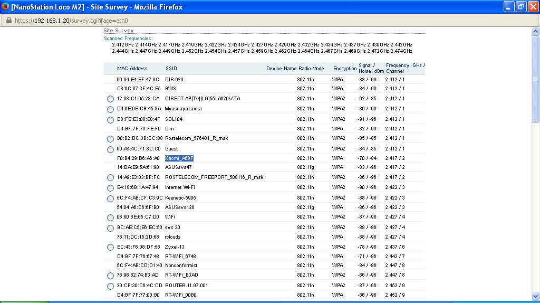Image resolution: width=540 pixels, height=303 pixels.
Task: Select the Zyxel-13 radio button
Action: pyautogui.click(x=110, y=247)
